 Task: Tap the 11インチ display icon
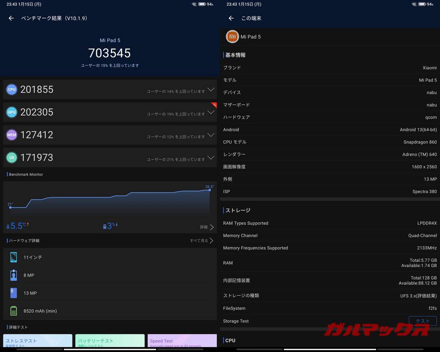pyautogui.click(x=14, y=257)
